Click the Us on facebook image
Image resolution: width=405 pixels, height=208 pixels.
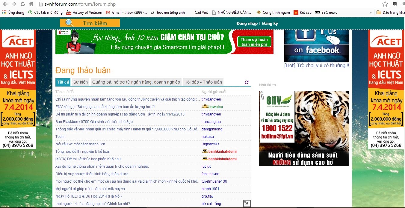[x=317, y=46]
